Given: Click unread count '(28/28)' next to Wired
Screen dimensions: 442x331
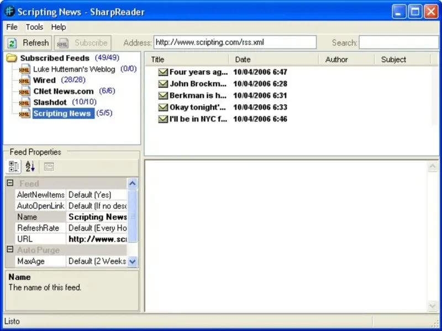Looking at the screenshot, I should click(x=73, y=80).
